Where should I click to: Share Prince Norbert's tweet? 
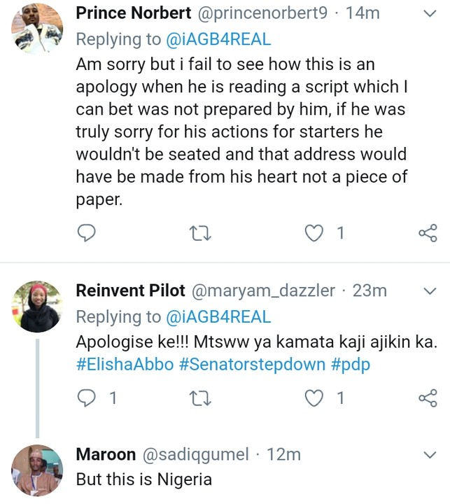tap(427, 233)
